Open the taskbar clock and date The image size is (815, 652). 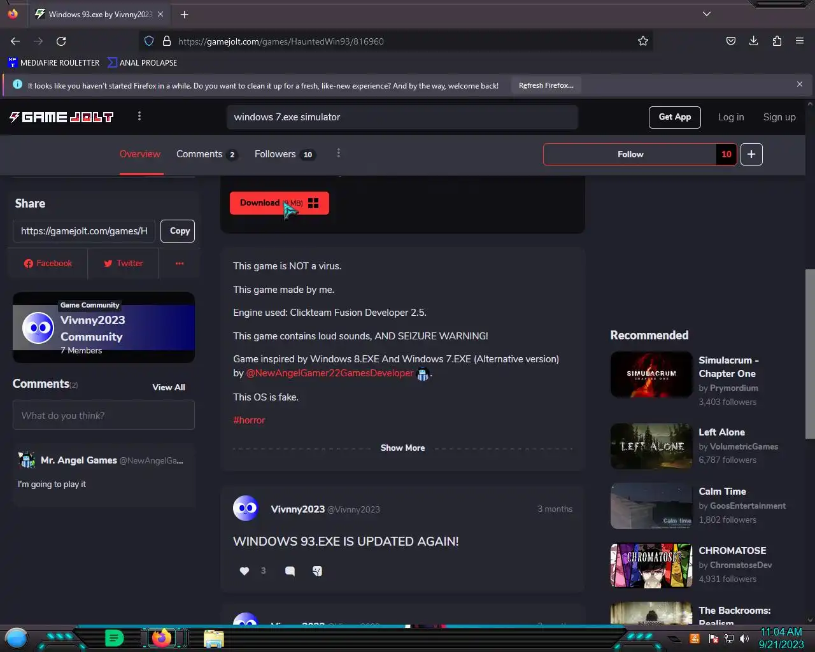(781, 638)
